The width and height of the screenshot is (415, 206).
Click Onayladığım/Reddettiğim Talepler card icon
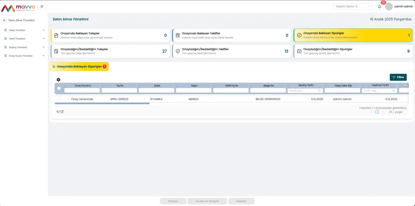point(56,51)
